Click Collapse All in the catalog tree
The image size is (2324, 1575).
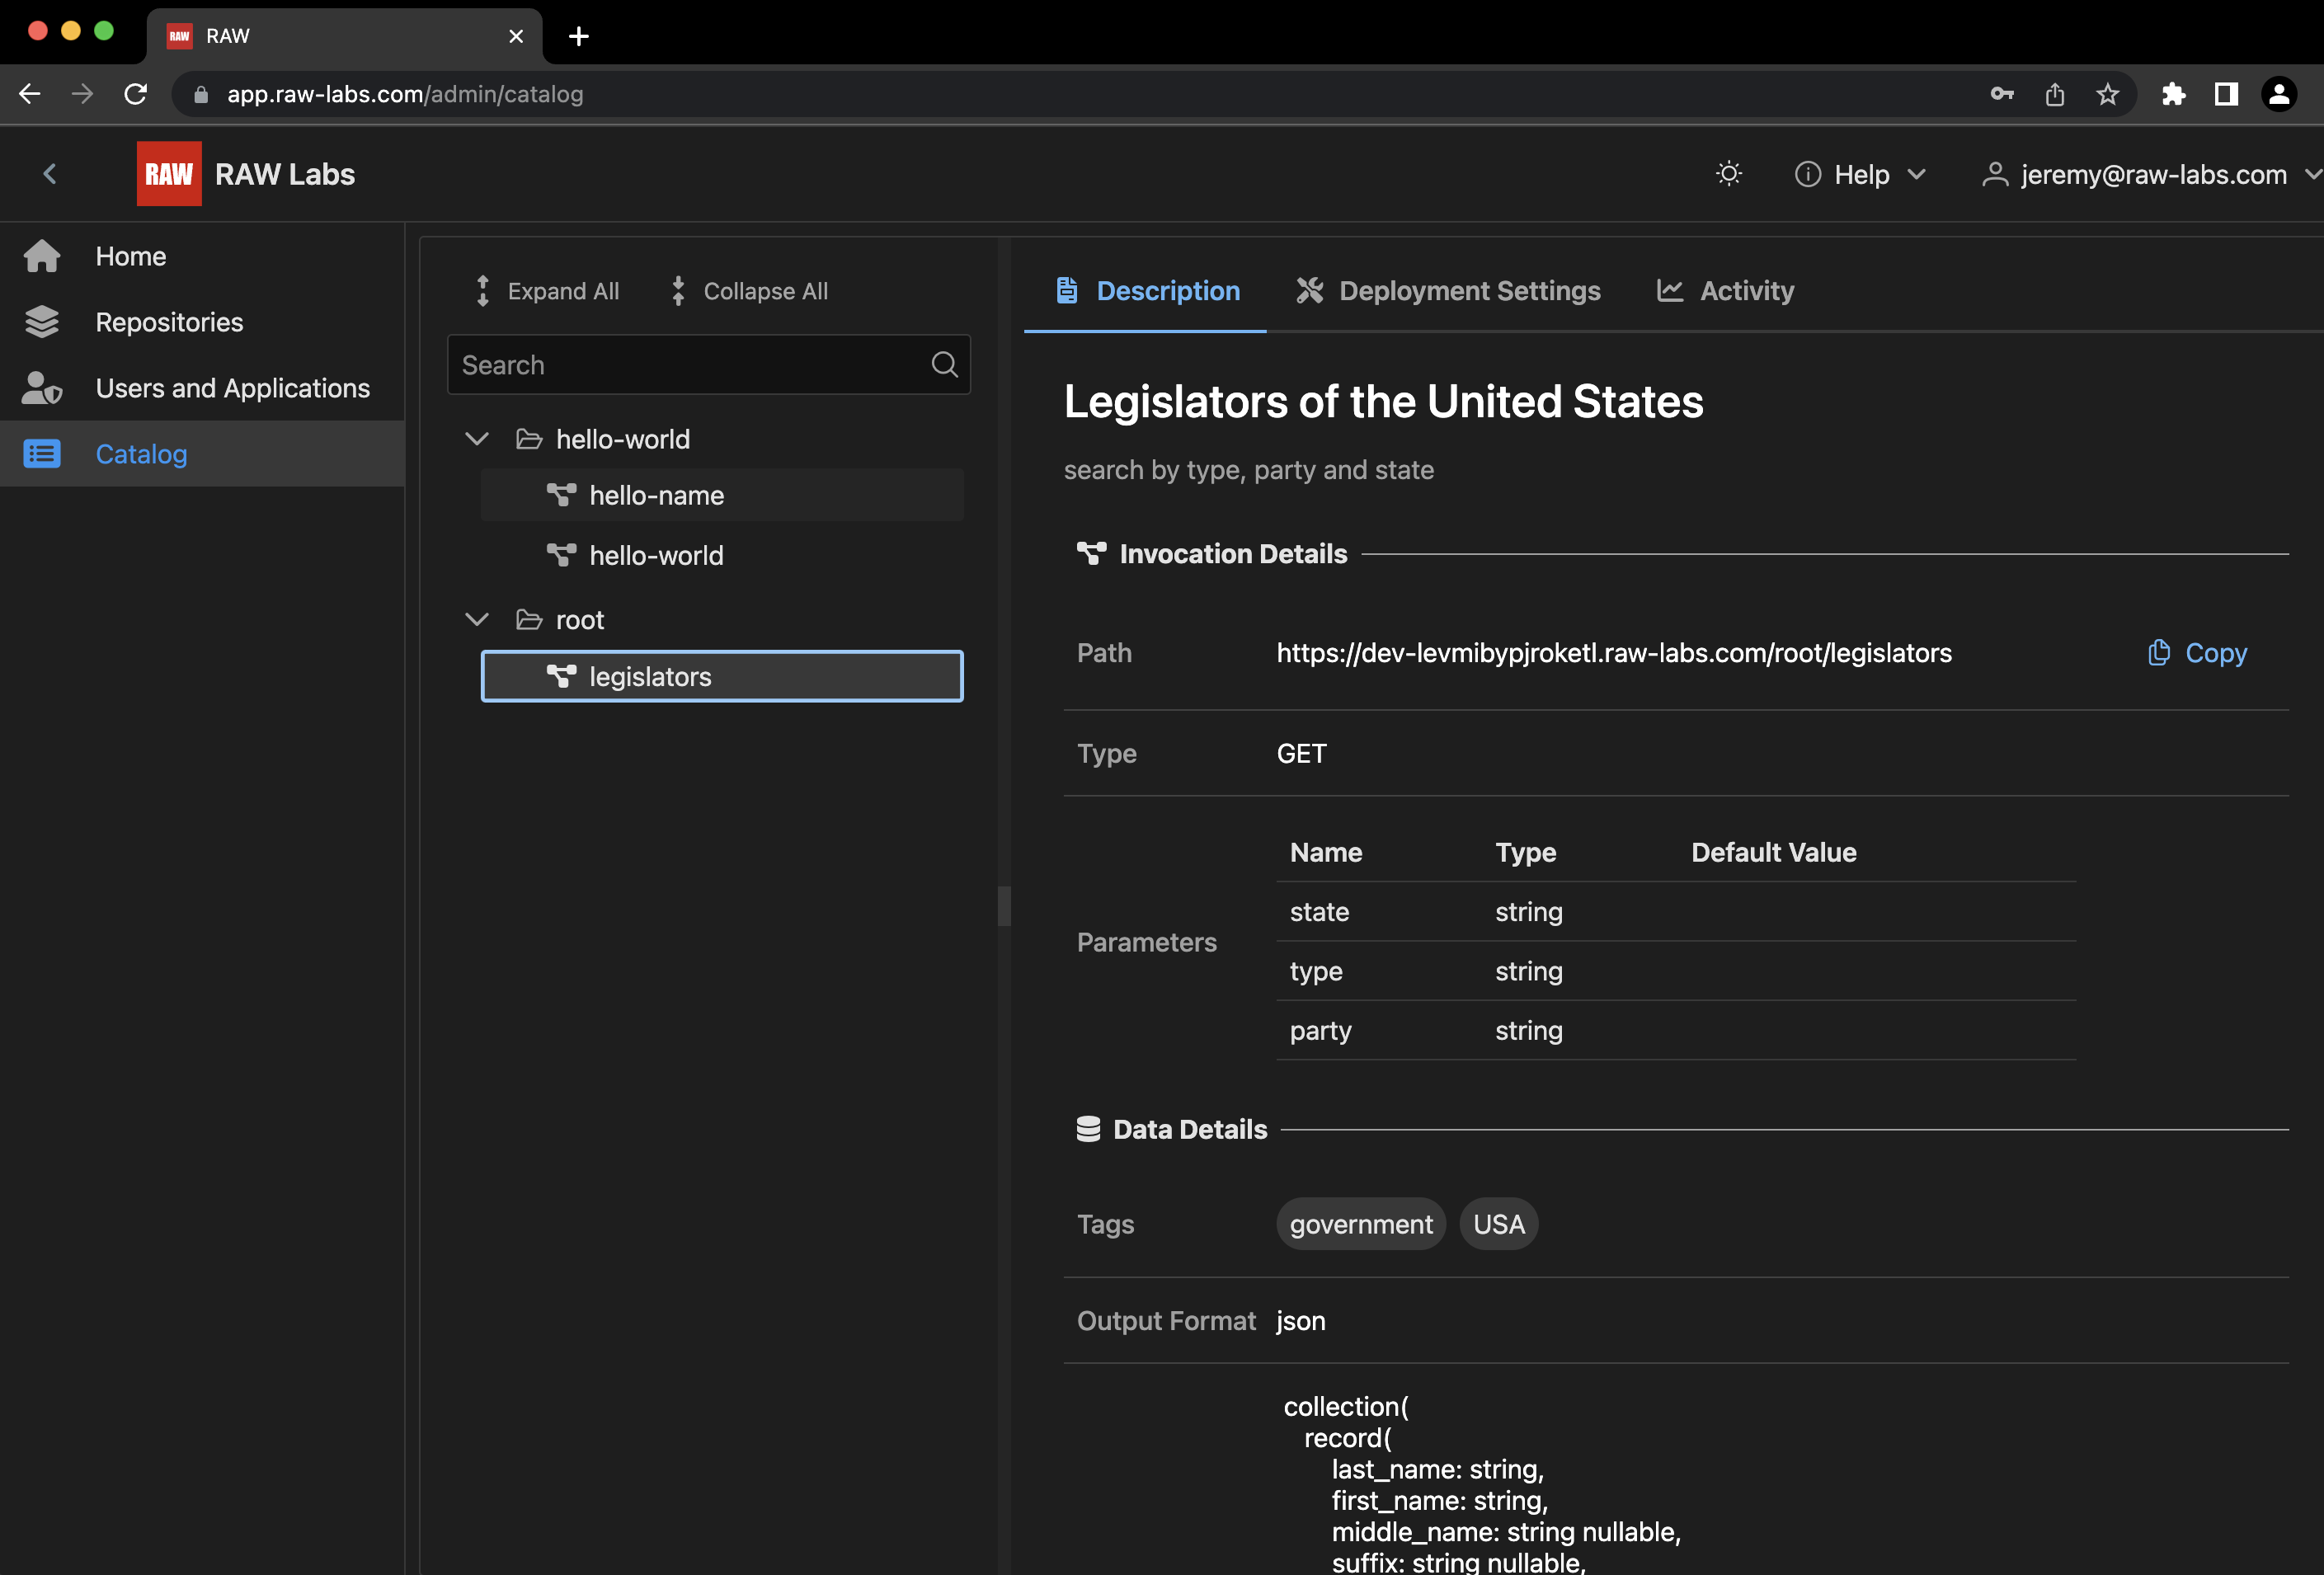pyautogui.click(x=748, y=291)
